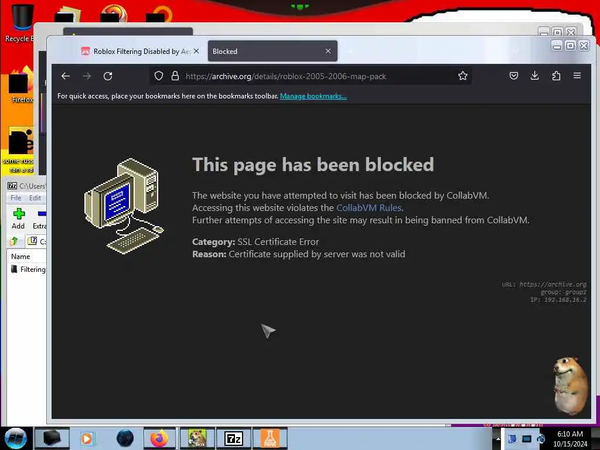Open the Recycle Bin desktop icon

point(20,23)
